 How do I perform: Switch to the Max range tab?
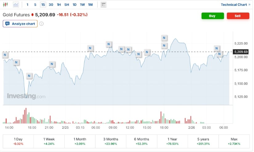click(x=234, y=141)
